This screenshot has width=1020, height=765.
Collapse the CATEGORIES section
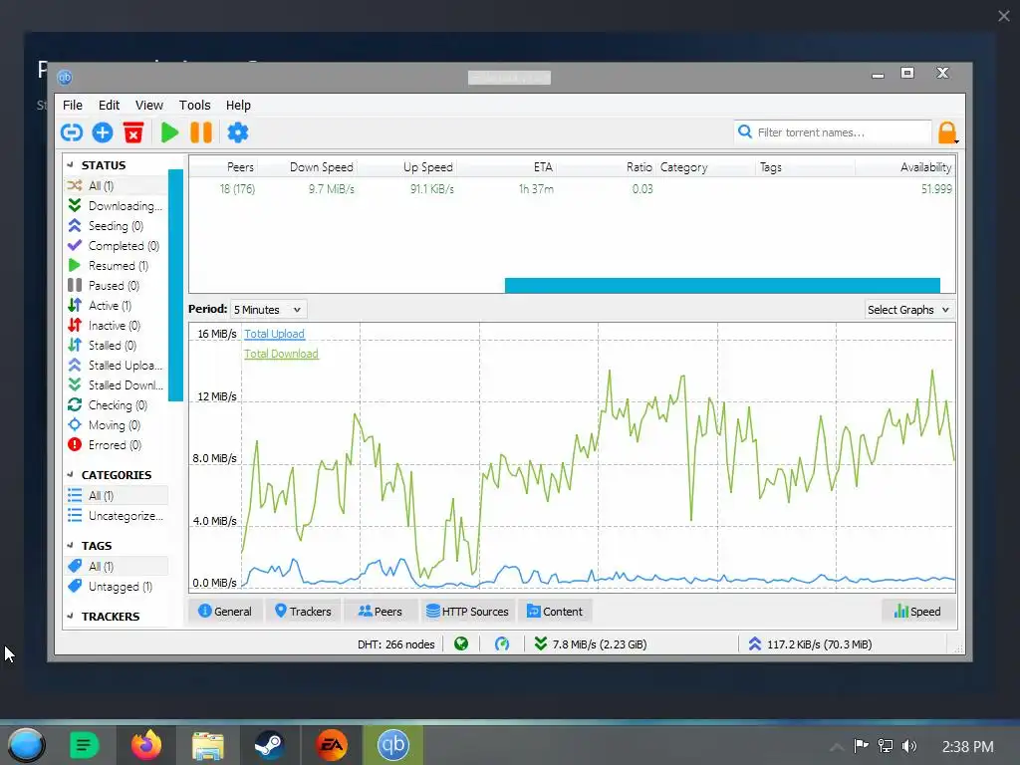71,475
